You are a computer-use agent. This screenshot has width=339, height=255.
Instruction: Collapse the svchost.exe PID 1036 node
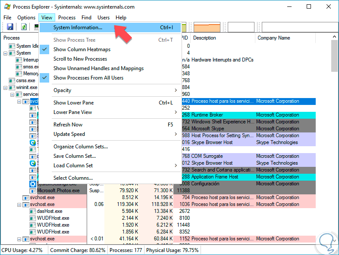pyautogui.click(x=19, y=205)
